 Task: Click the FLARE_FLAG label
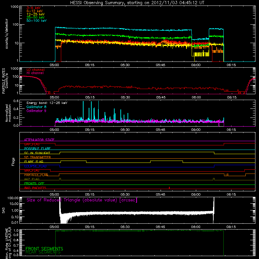pos(34,162)
